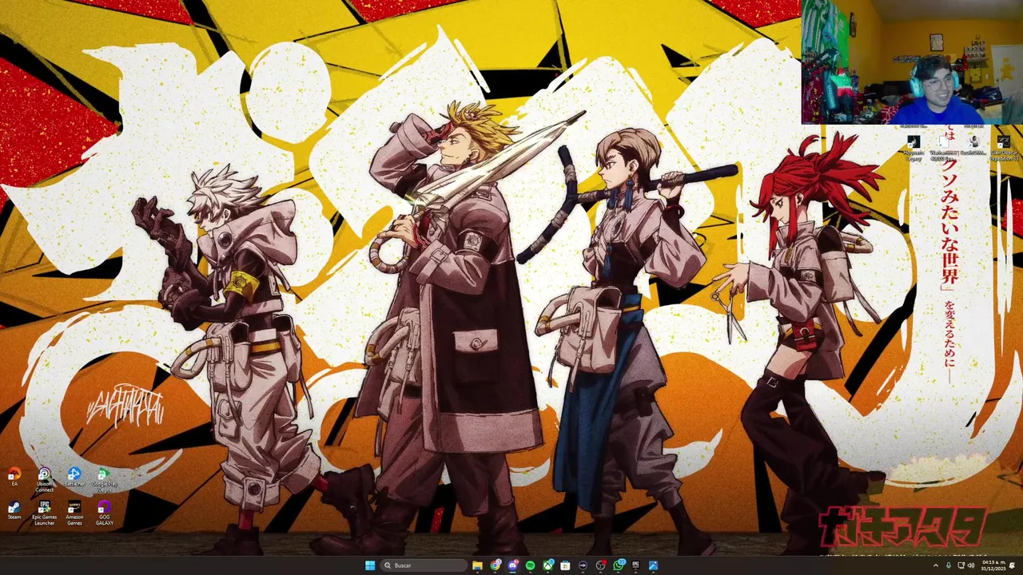Open the Photos app in the taskbar

click(x=654, y=565)
